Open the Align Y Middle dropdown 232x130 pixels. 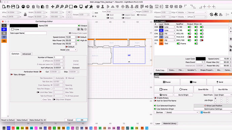point(182,17)
